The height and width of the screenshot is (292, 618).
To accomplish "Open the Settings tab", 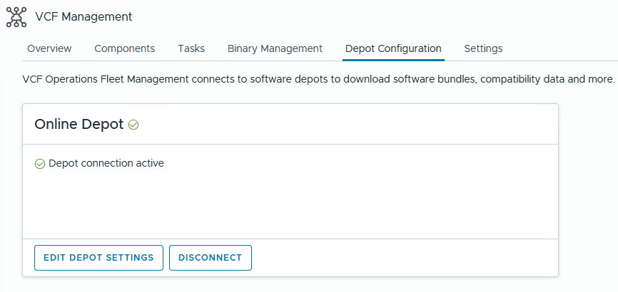I will 483,48.
